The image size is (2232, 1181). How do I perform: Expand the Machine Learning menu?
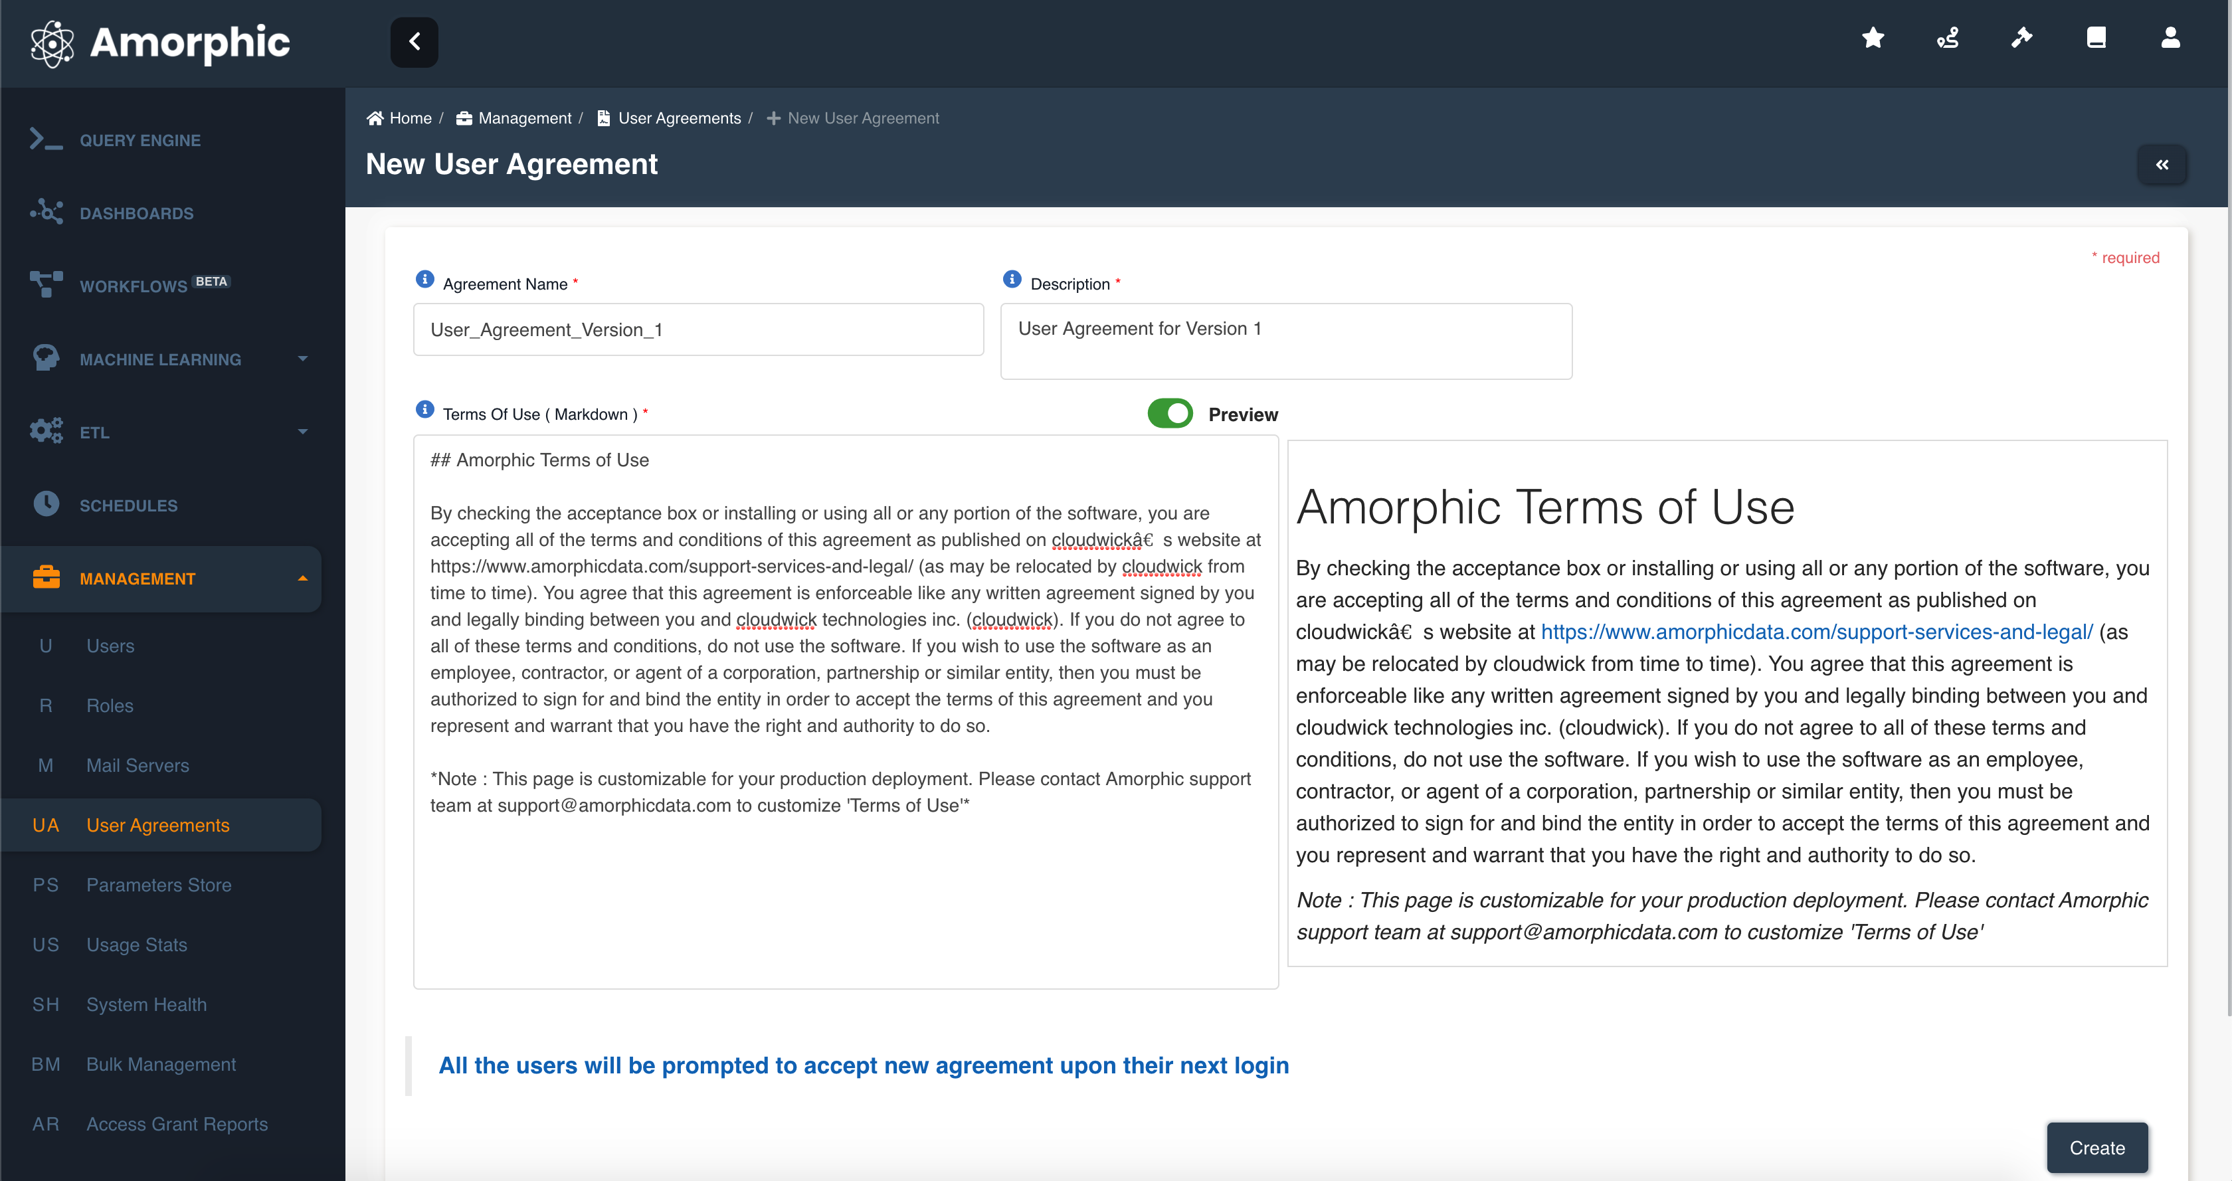pyautogui.click(x=160, y=359)
